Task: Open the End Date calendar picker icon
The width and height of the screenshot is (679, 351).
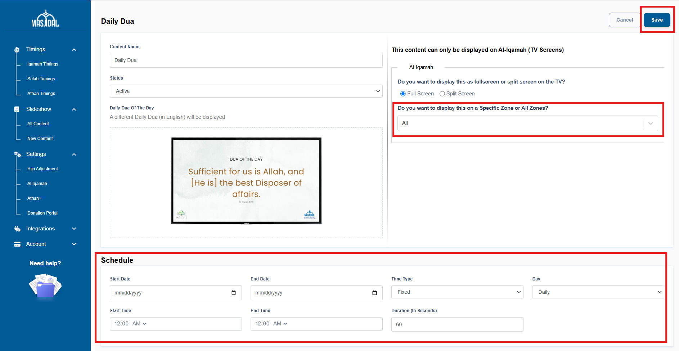Action: coord(374,293)
